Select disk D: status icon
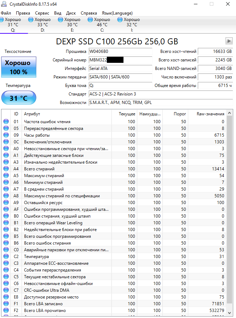This screenshot has width=236, height=318. [31, 20]
